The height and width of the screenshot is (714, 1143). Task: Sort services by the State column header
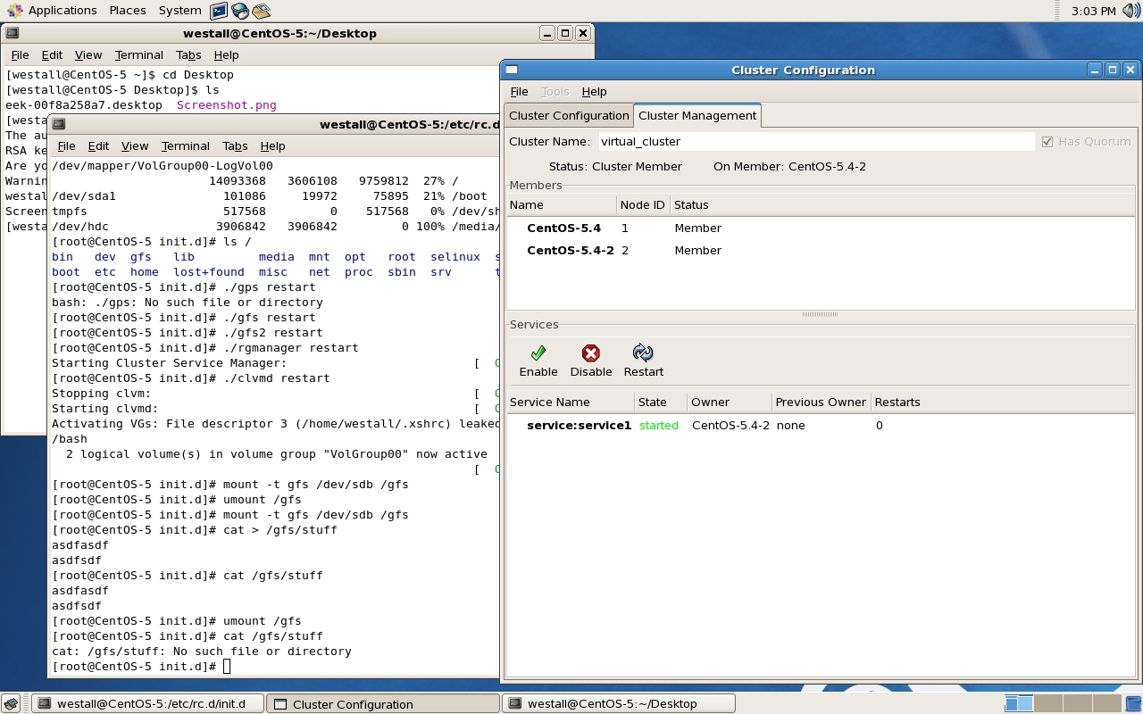pos(653,402)
